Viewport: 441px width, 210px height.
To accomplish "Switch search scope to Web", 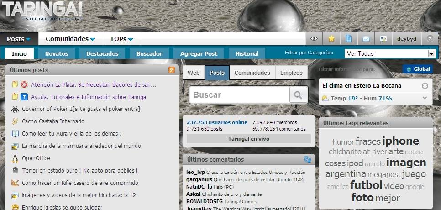I will [194, 73].
